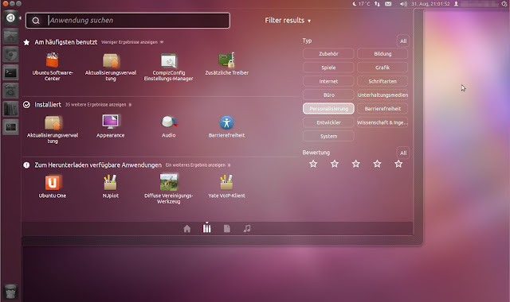
Task: Toggle Spiele type filter
Action: coord(328,68)
